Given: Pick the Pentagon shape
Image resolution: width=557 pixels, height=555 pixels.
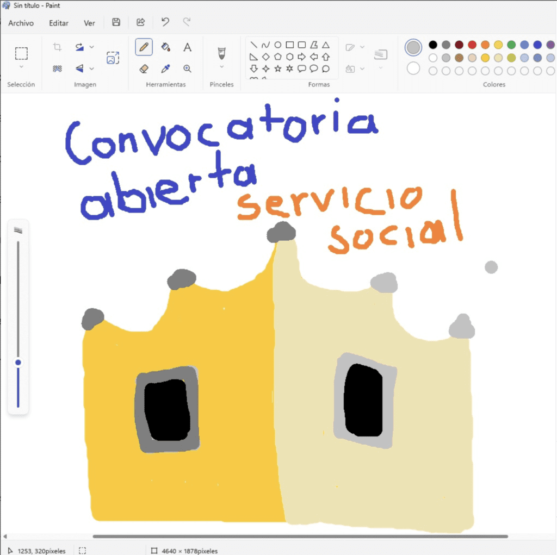Looking at the screenshot, I should (278, 57).
